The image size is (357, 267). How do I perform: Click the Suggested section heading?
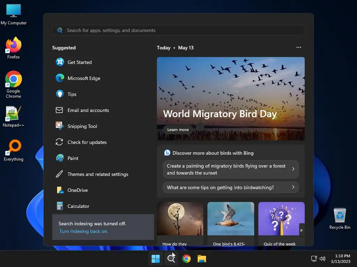[64, 48]
